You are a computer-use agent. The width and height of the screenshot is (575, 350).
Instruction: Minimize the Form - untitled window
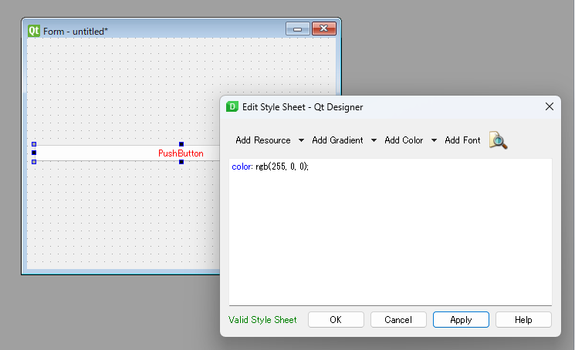[x=298, y=29]
